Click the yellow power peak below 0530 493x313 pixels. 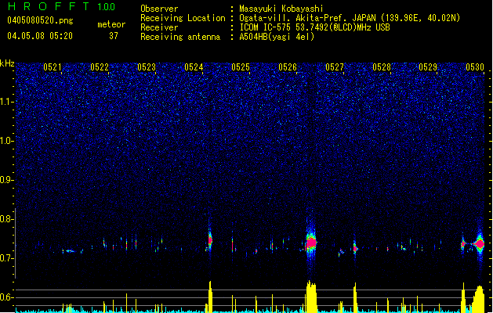tap(479, 299)
